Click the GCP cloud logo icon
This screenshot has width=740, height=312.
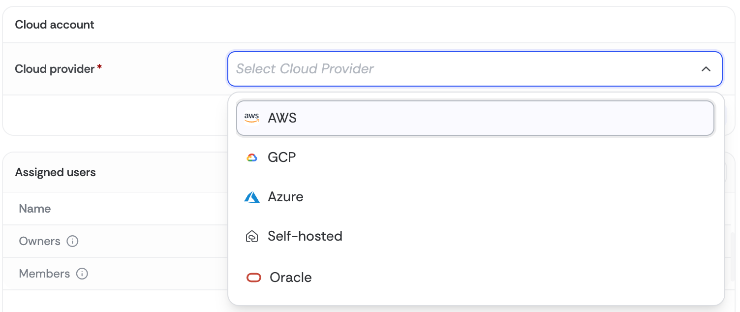click(x=252, y=157)
